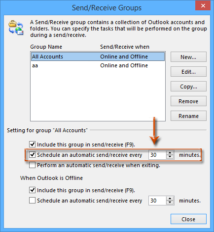Click the Copy... button
The image size is (214, 232).
(188, 87)
